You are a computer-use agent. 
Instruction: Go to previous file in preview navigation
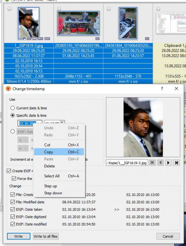tap(160, 163)
